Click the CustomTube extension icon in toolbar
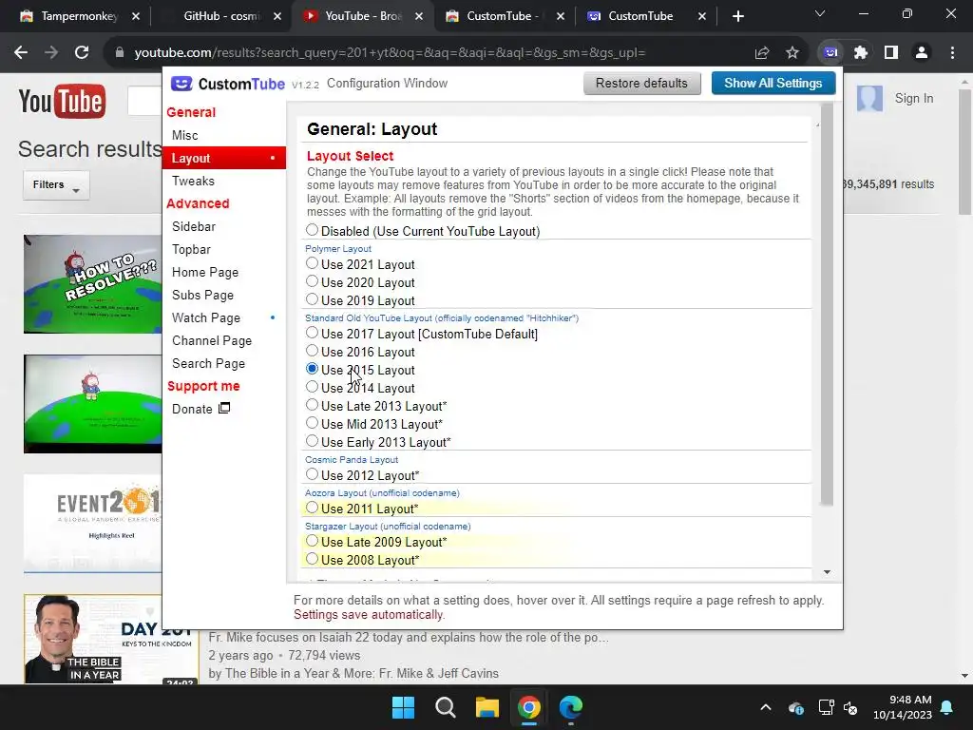This screenshot has width=973, height=730. click(830, 53)
